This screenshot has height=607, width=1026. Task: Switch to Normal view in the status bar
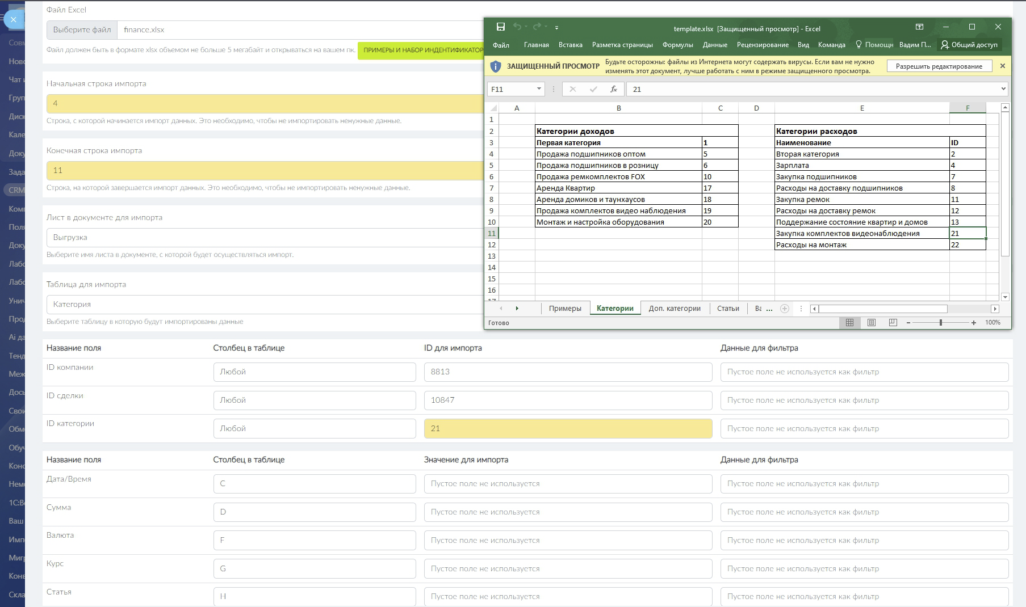[849, 322]
